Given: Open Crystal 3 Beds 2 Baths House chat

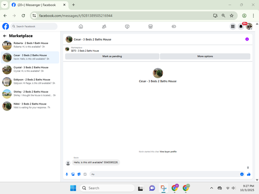Looking at the screenshot, I should tap(30, 69).
